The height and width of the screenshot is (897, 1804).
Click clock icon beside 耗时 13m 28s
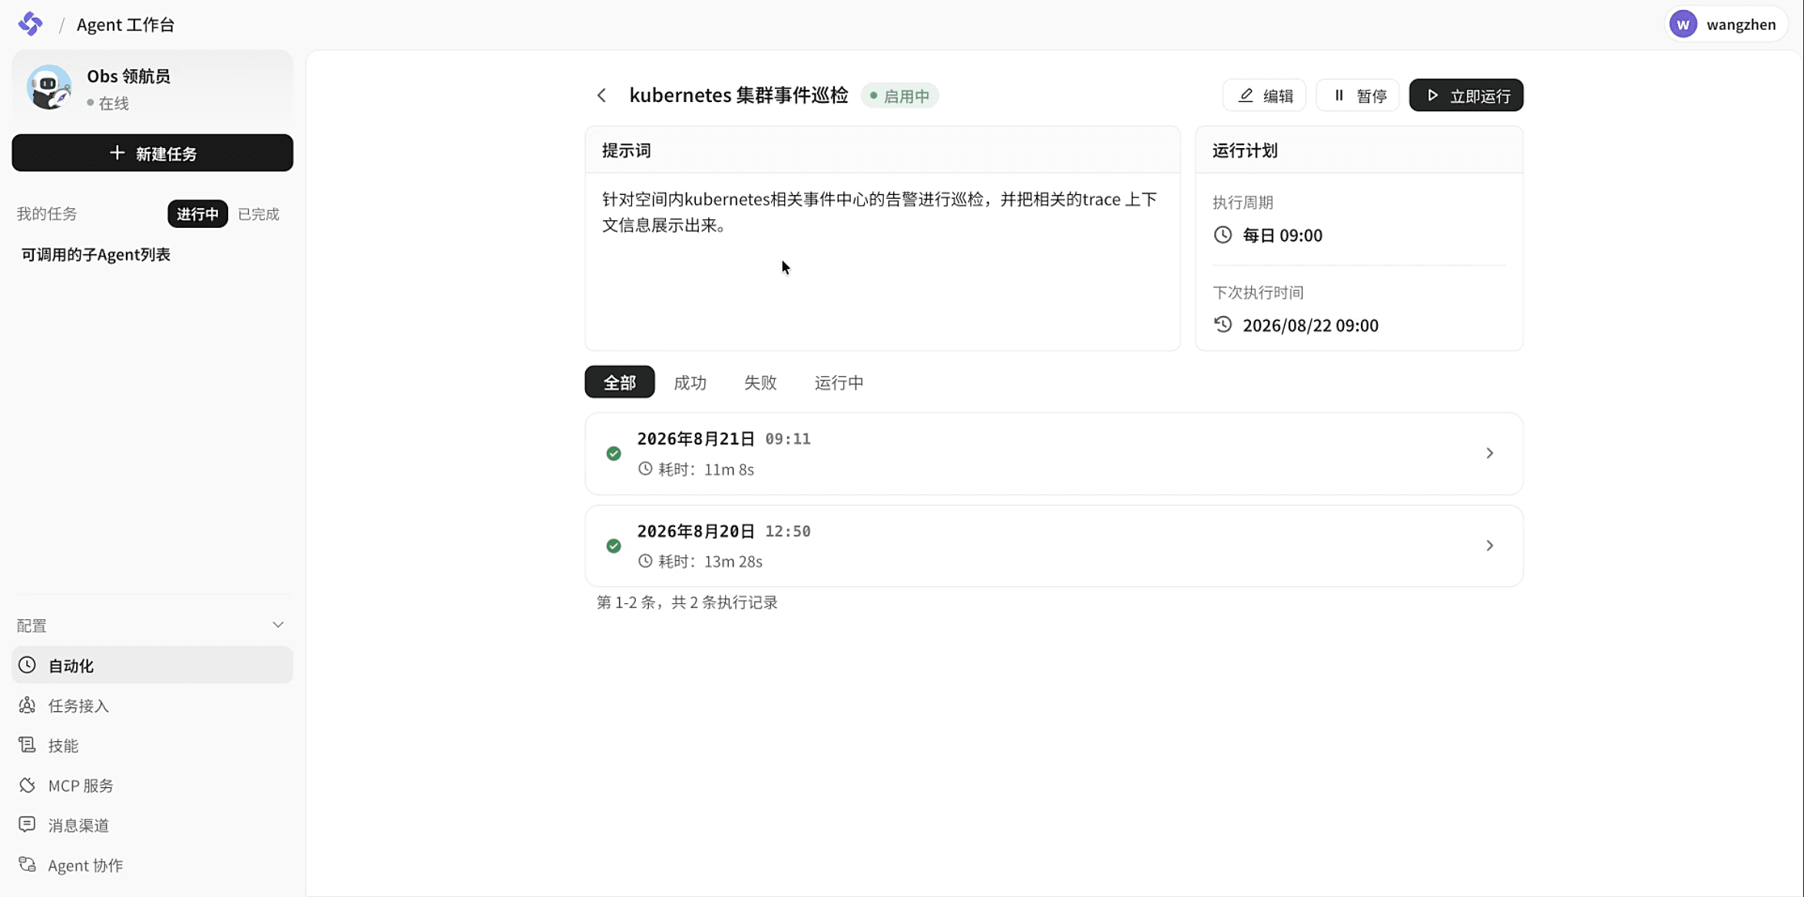pos(645,561)
